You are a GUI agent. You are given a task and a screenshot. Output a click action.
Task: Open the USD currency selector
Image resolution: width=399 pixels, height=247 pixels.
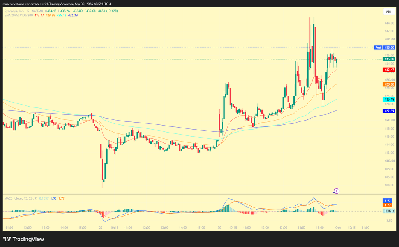pos(388,12)
